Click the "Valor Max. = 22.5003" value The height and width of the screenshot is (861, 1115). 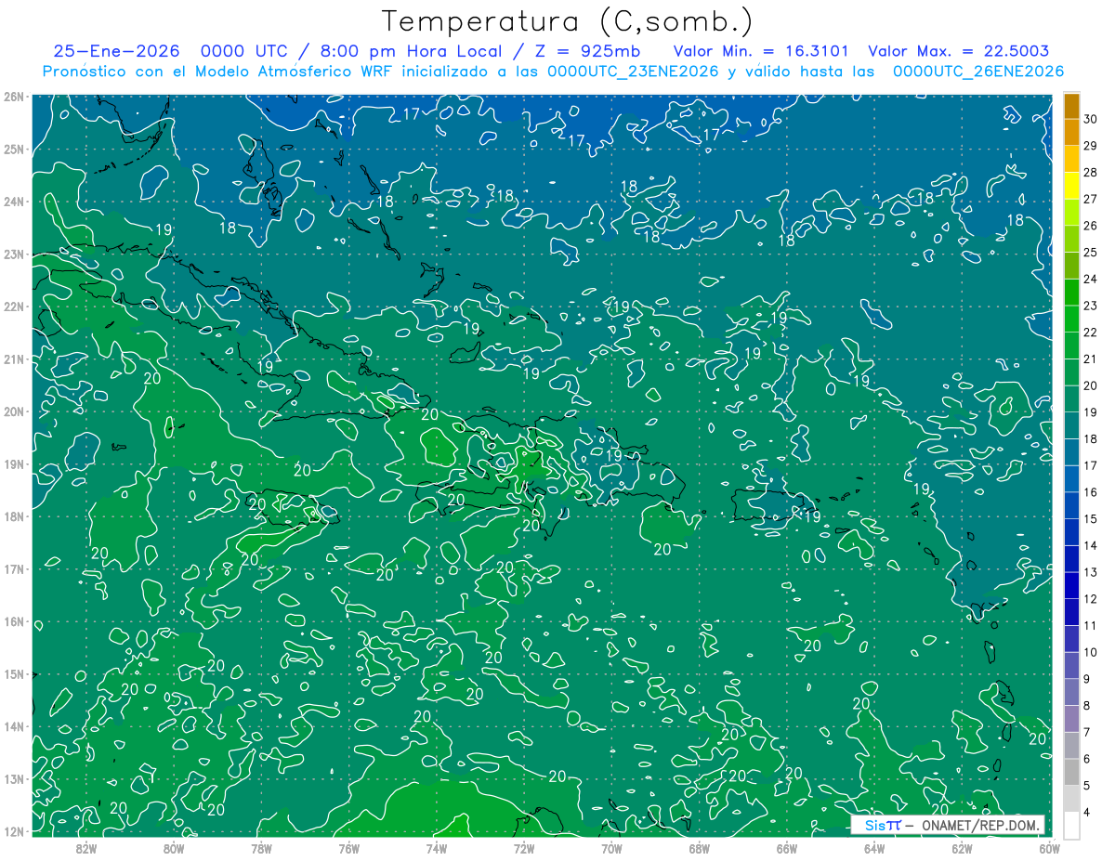click(959, 52)
